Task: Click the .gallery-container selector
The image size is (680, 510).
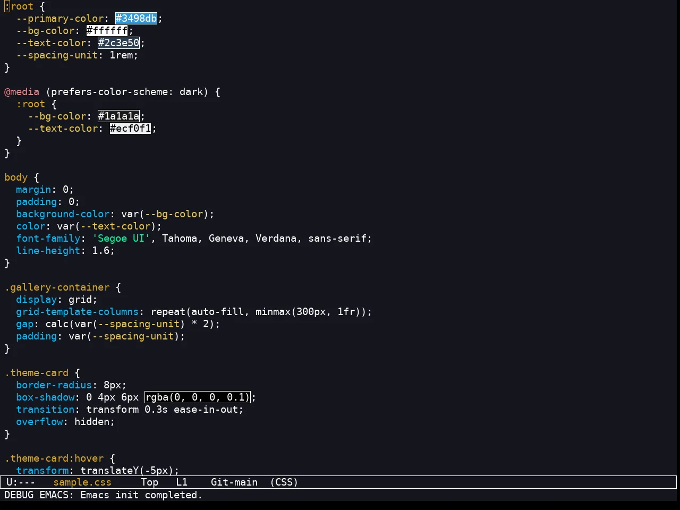Action: (57, 287)
